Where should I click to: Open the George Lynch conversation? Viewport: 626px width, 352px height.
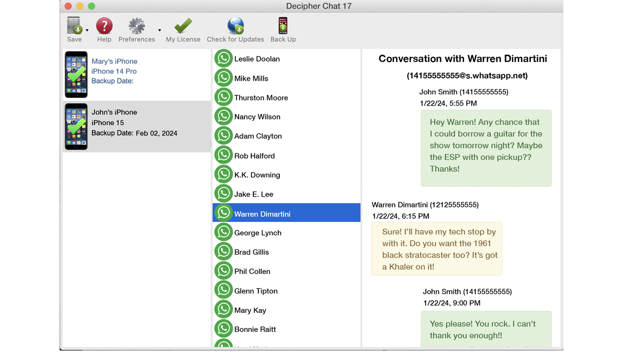point(258,233)
